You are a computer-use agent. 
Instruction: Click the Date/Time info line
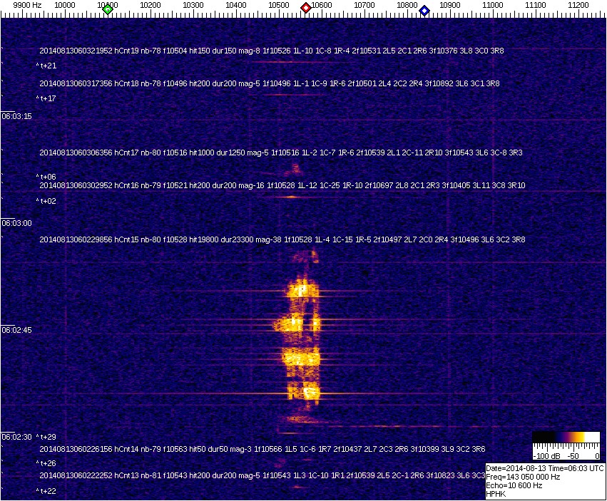point(545,468)
